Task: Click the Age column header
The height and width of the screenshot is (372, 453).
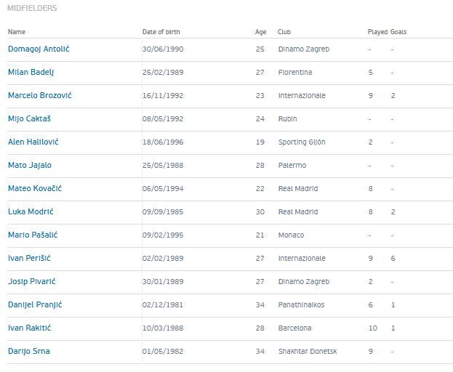Action: coord(260,32)
